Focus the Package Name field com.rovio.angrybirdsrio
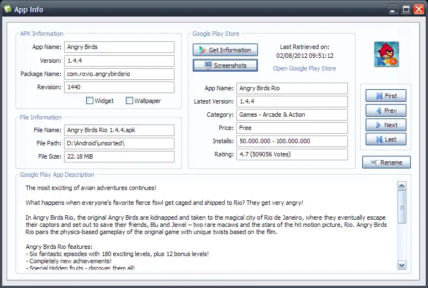The height and width of the screenshot is (288, 428). pos(119,74)
